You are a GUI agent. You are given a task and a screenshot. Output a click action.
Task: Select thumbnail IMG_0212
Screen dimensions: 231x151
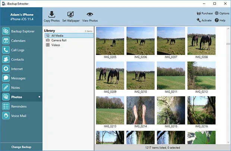point(202,75)
